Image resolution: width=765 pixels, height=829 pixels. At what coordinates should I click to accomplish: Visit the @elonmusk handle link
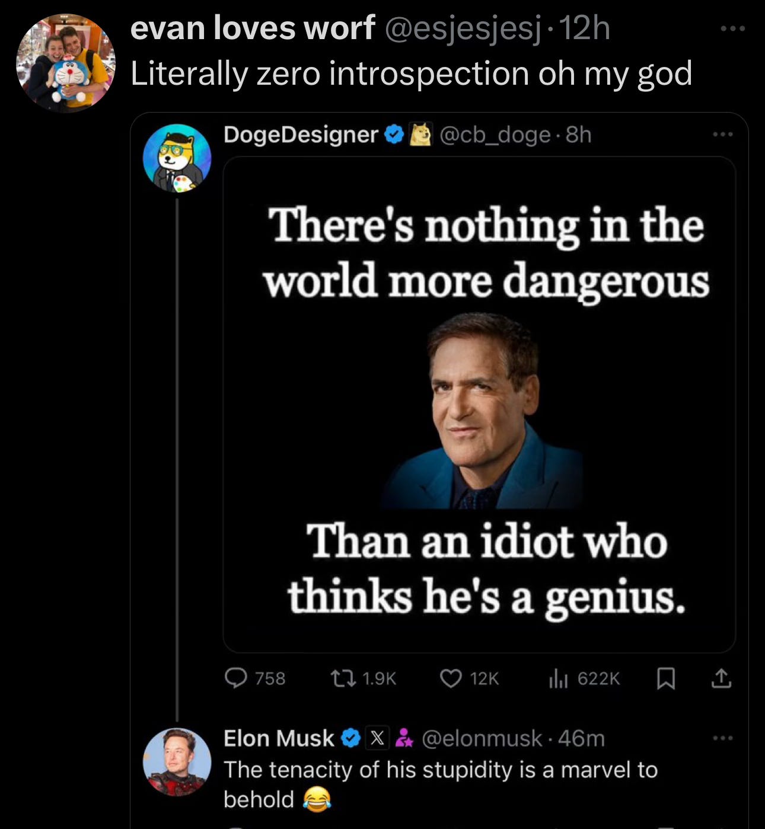(x=482, y=738)
